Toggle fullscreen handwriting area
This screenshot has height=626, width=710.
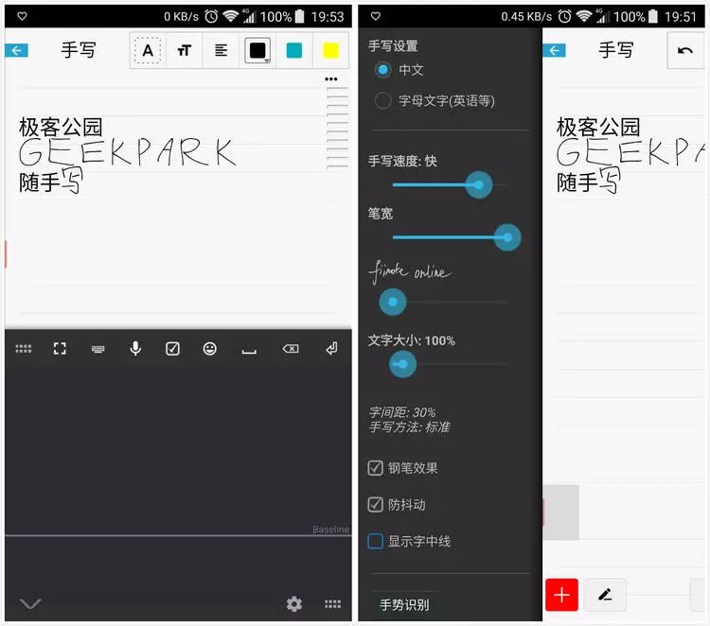[60, 349]
